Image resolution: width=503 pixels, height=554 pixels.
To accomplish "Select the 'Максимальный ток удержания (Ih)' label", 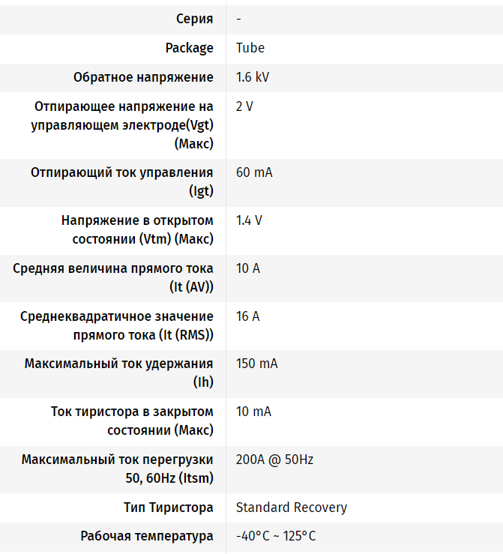I will (x=118, y=373).
